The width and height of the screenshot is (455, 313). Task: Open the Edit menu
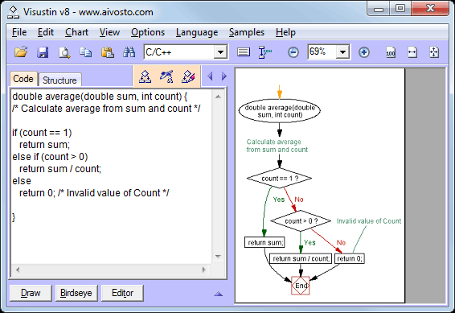46,32
